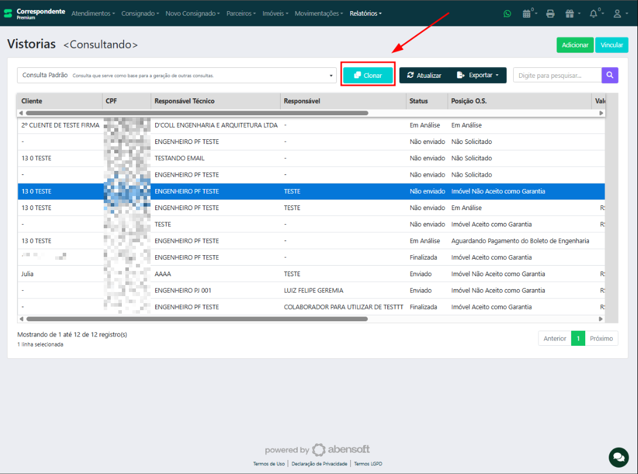Screen dimensions: 638x474
Task: Click the purple search magnifier button
Action: pos(609,75)
